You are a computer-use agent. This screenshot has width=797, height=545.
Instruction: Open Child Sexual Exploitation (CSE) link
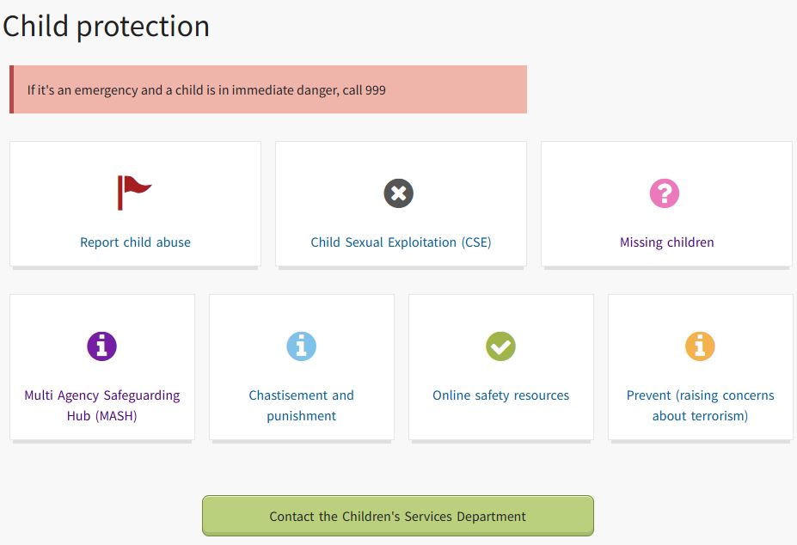[x=401, y=242]
